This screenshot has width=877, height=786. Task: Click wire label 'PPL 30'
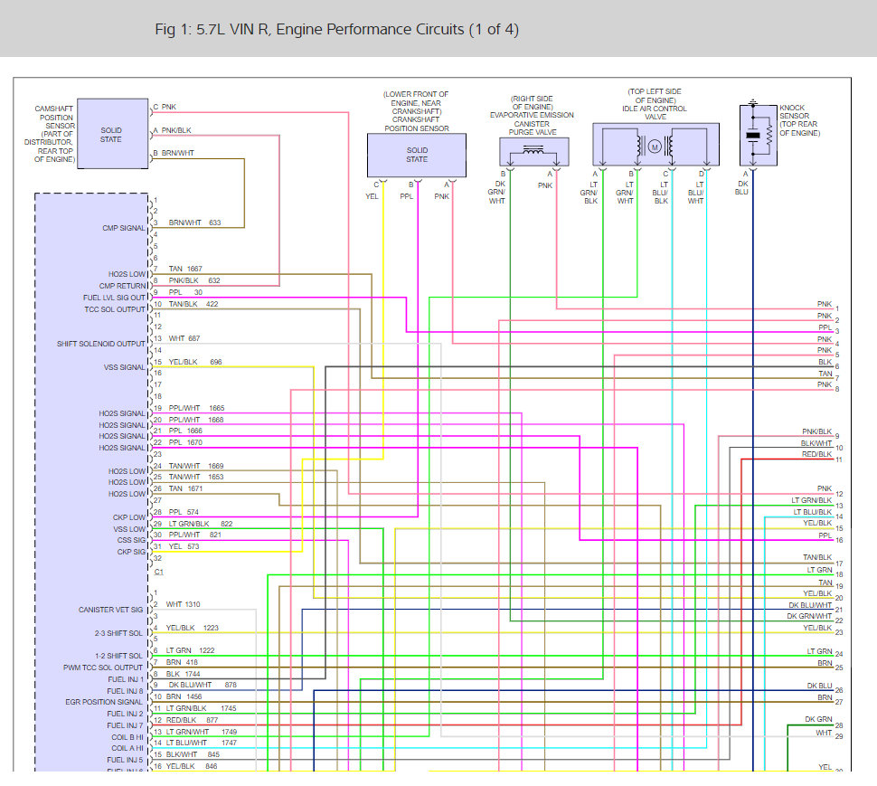point(185,292)
